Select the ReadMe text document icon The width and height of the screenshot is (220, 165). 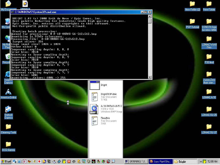point(94,121)
